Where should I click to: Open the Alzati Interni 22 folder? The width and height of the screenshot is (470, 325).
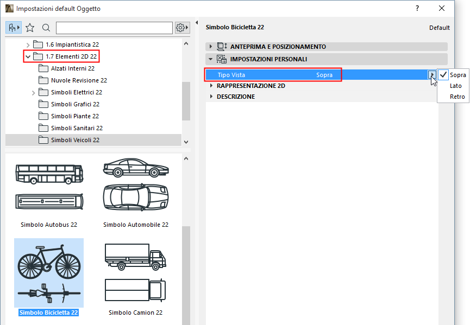click(x=73, y=68)
